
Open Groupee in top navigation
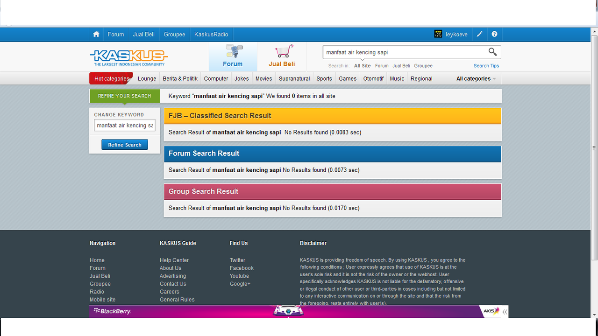[x=174, y=34]
